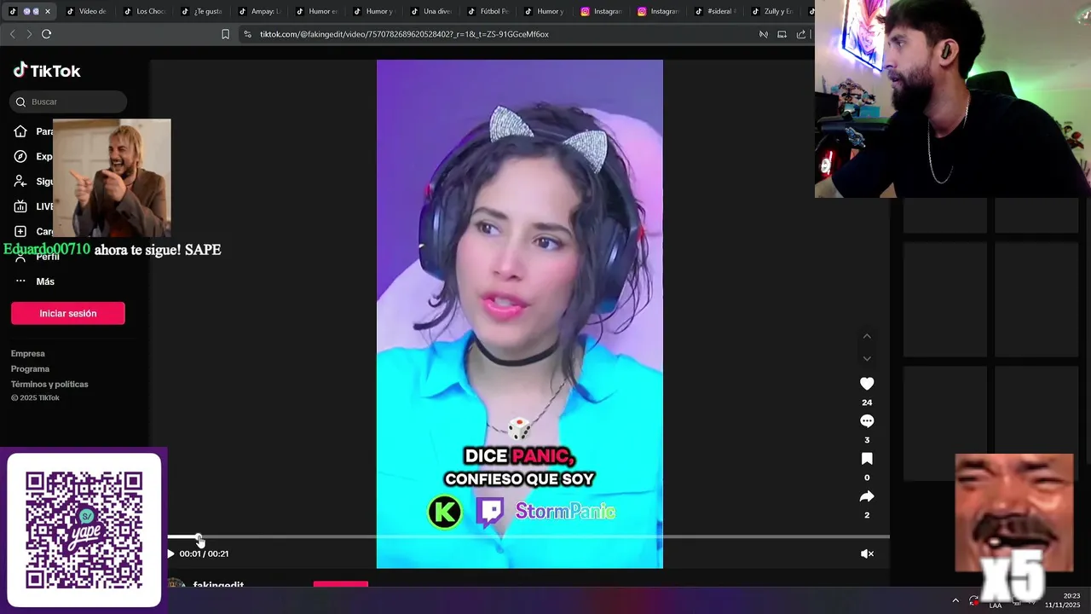
Task: Share the video using the arrow icon
Action: pyautogui.click(x=867, y=496)
